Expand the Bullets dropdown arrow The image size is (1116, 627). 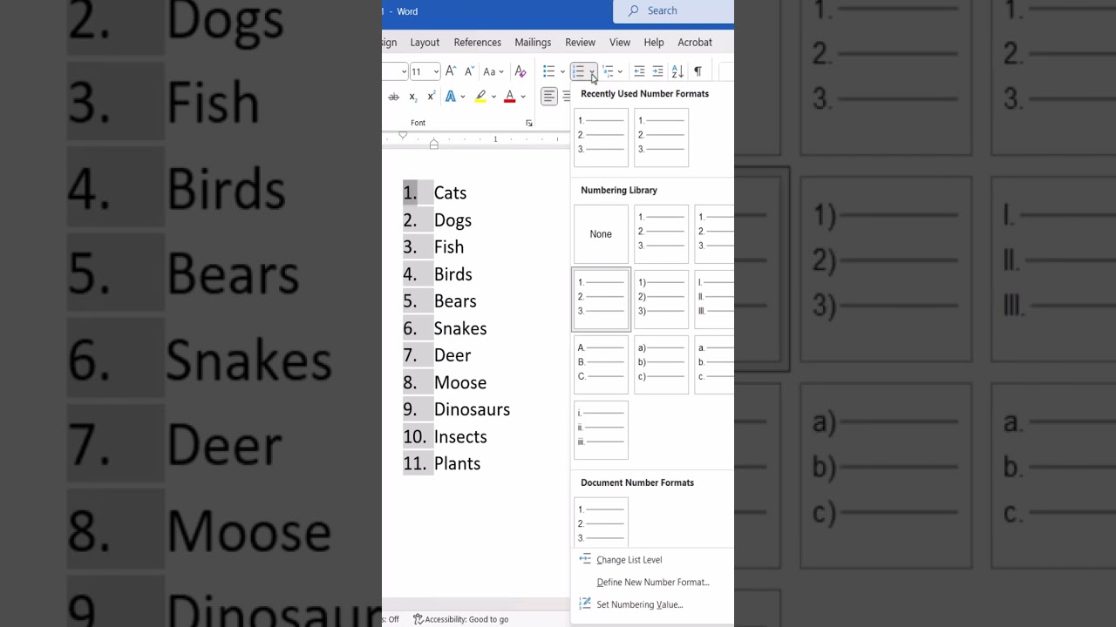click(x=562, y=71)
